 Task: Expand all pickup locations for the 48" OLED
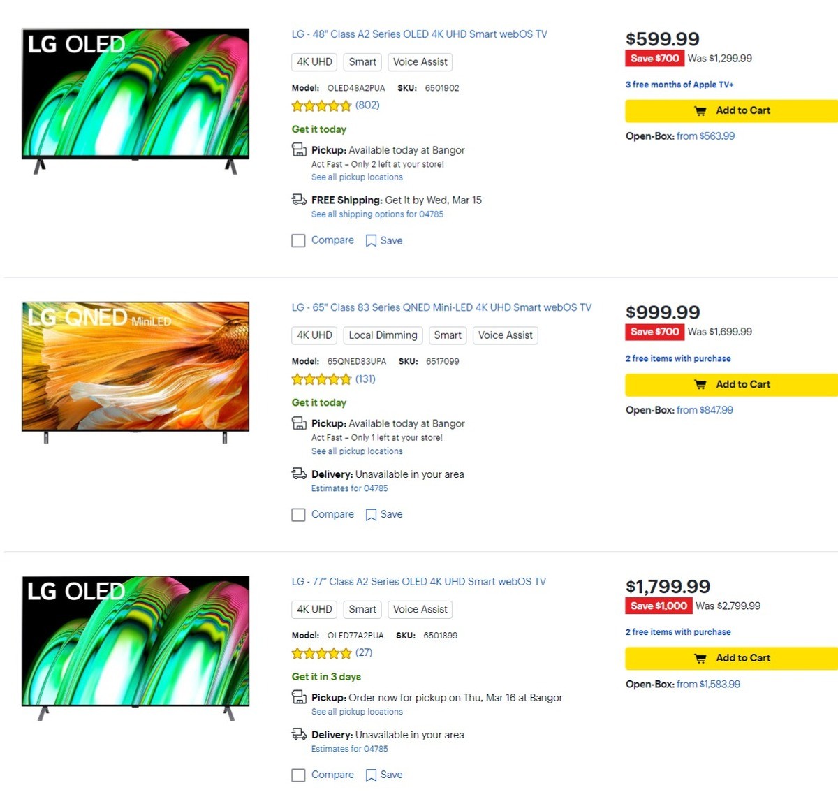357,177
